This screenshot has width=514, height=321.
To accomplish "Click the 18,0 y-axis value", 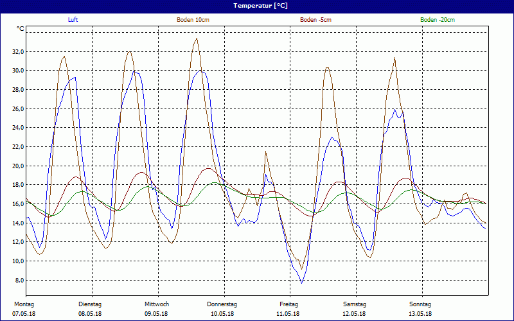I will click(x=17, y=185).
